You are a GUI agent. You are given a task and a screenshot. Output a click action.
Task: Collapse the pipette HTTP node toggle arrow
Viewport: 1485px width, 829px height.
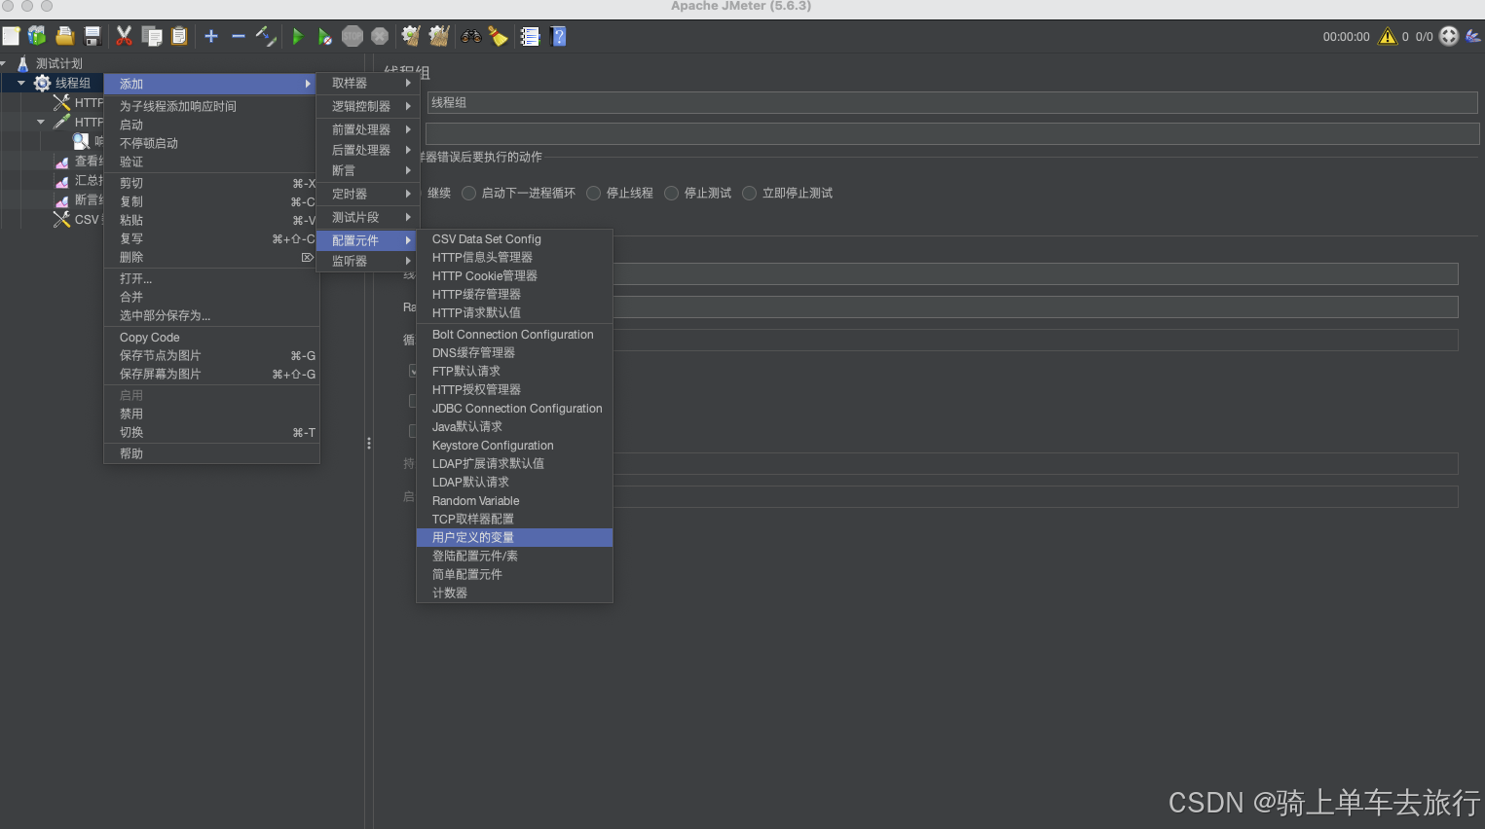click(x=40, y=122)
